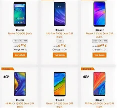Screen dimensions: 117x108
Task: Select the 64 GB storage option for Mi 8 Lite
Action: click(x=60, y=41)
